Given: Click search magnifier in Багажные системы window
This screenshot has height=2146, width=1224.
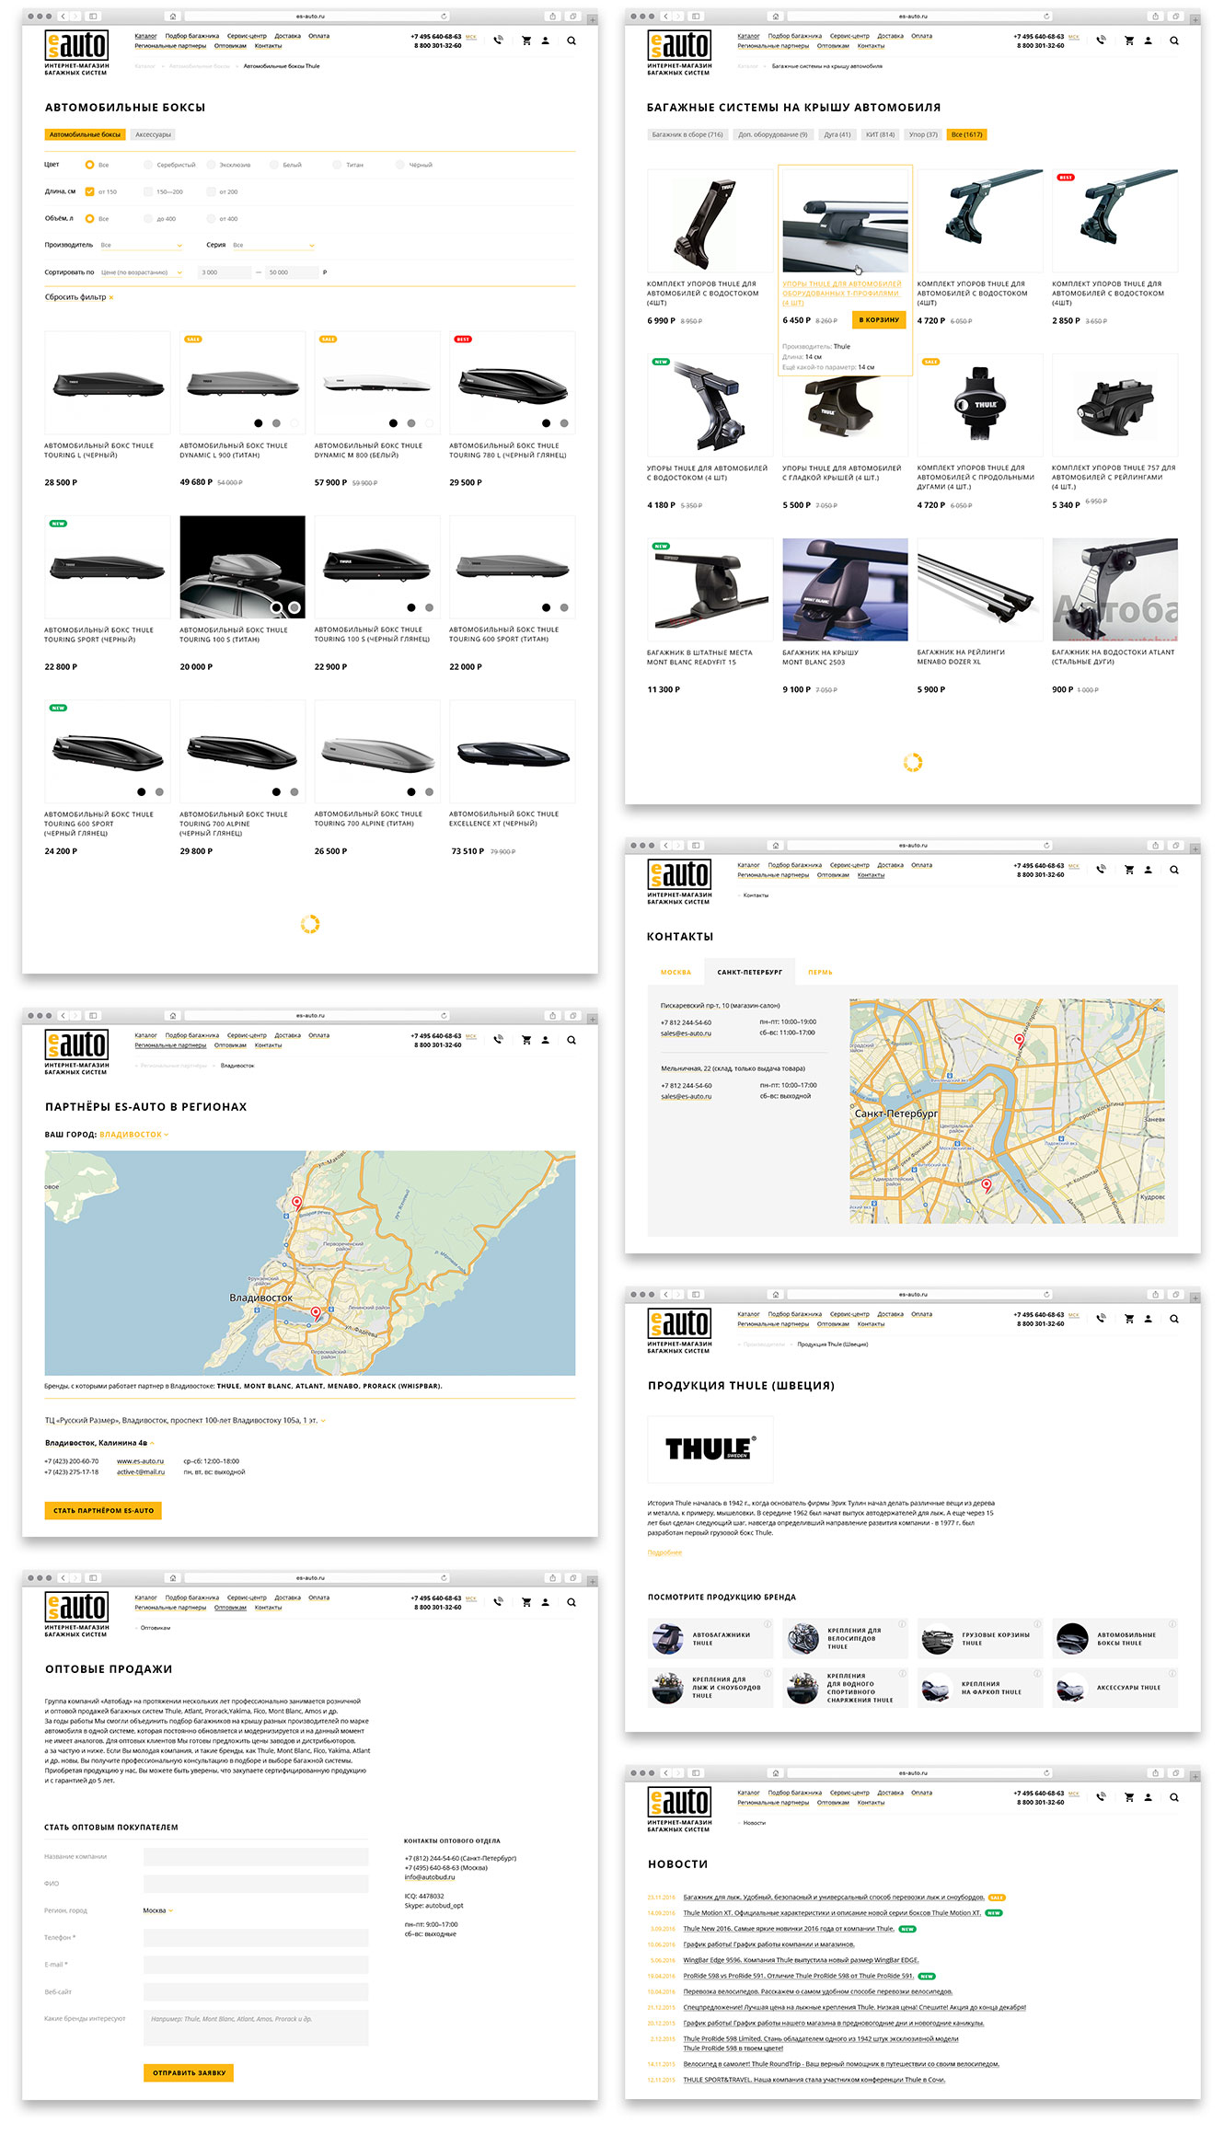Looking at the screenshot, I should click(x=1174, y=40).
